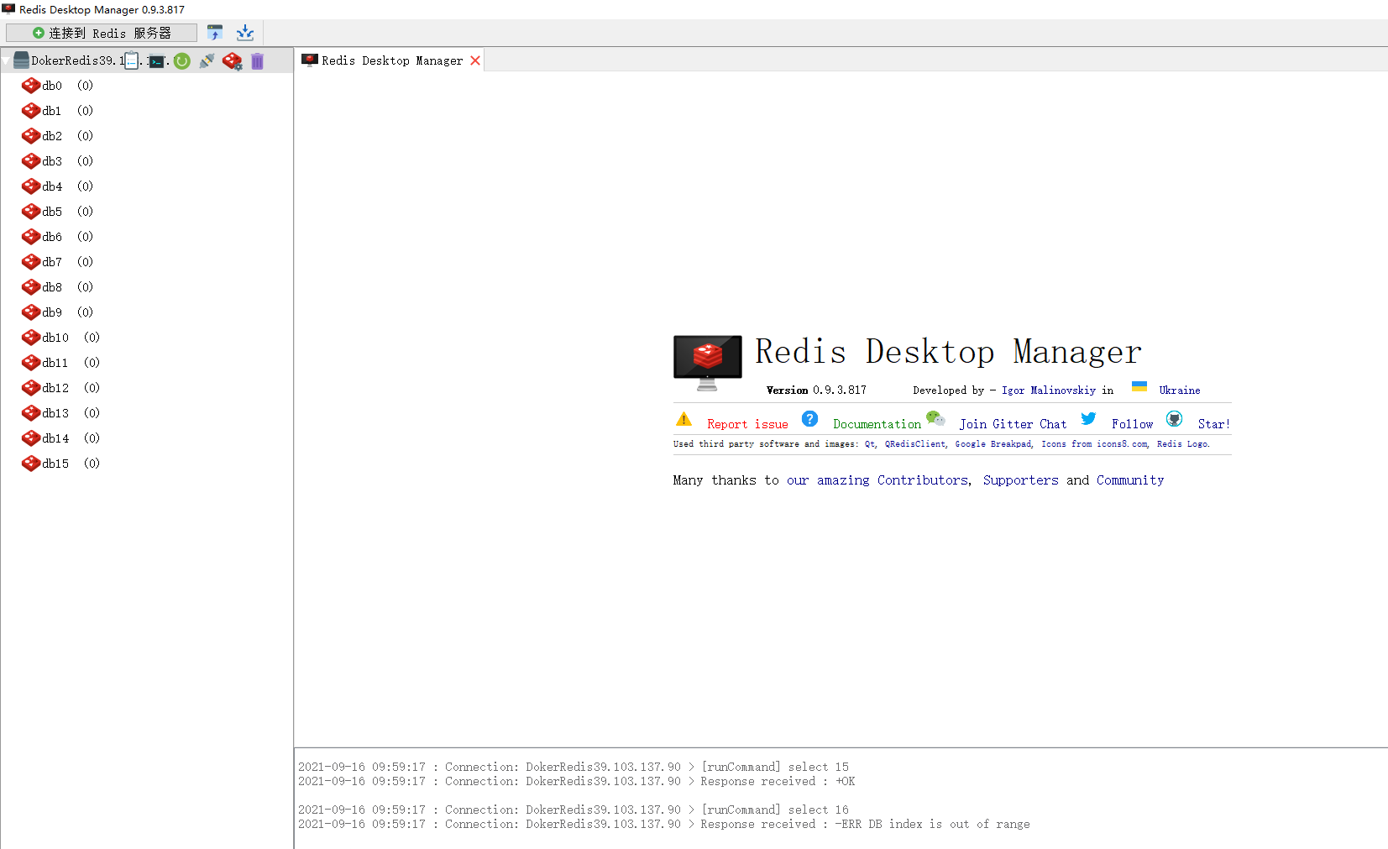Click the red icon beside db8

pos(31,287)
